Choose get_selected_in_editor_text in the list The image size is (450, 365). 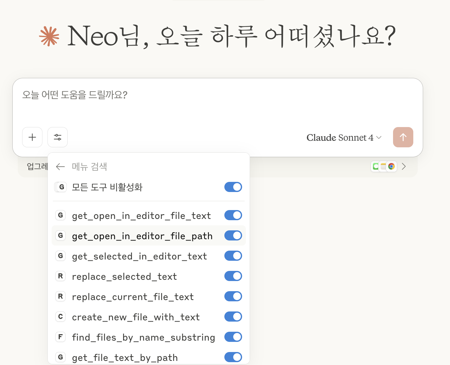[149, 256]
